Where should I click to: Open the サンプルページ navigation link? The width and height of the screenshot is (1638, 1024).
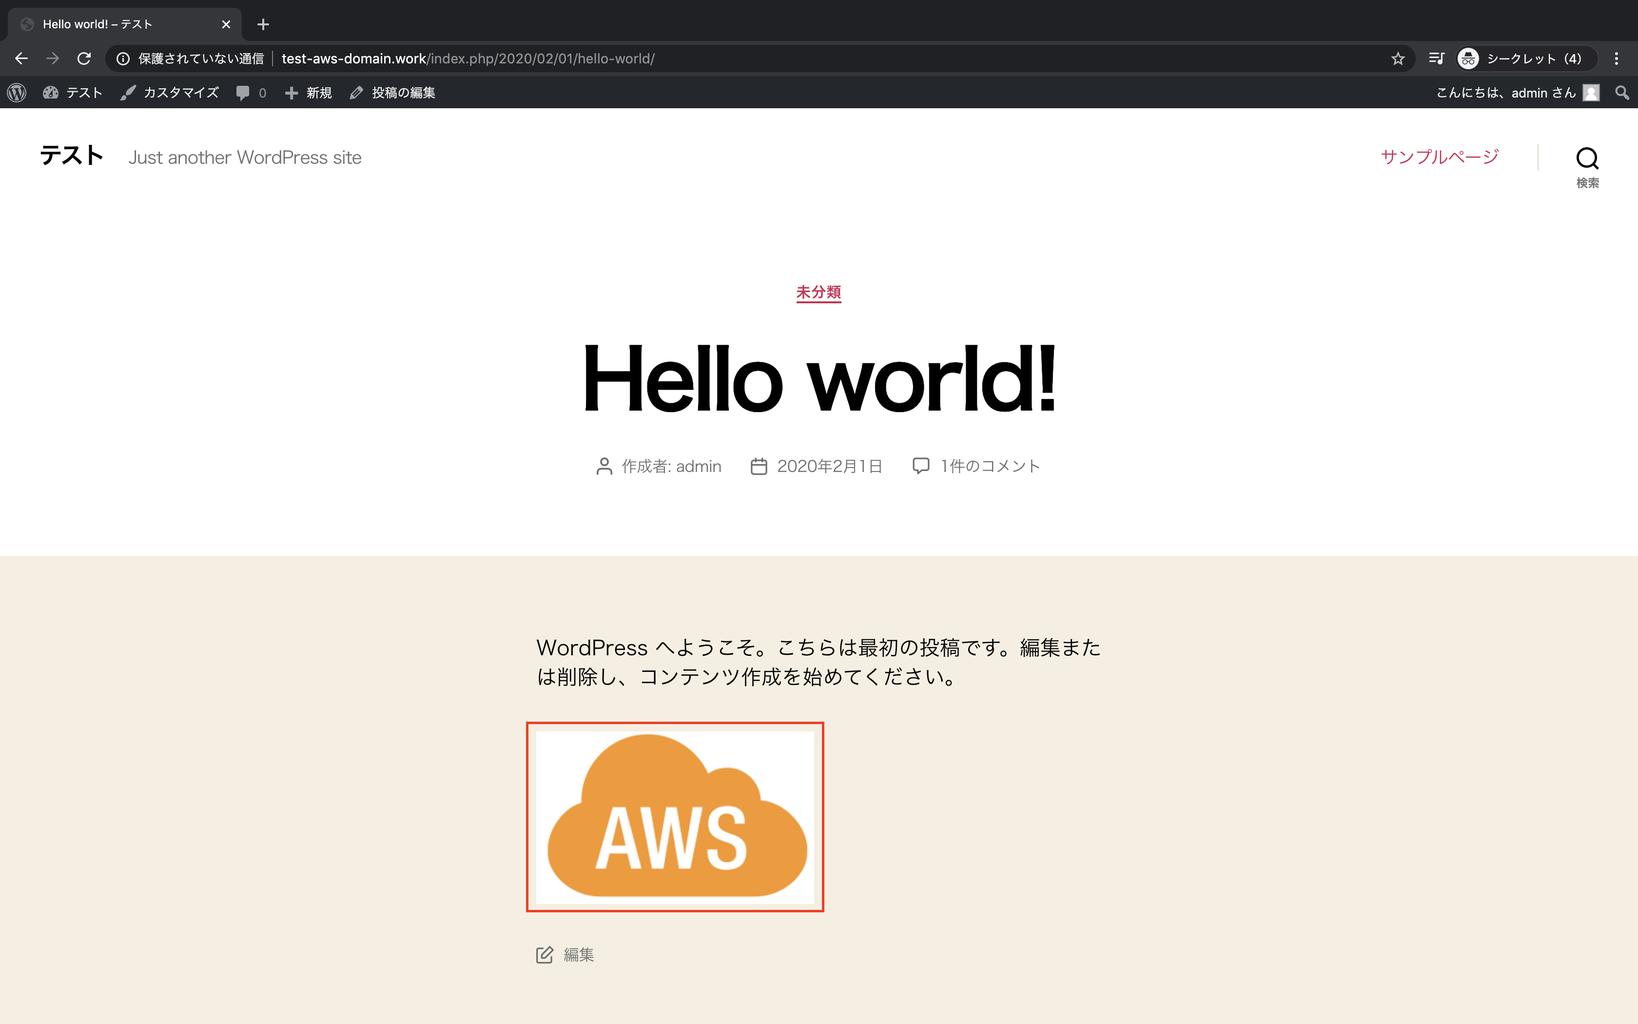1440,157
